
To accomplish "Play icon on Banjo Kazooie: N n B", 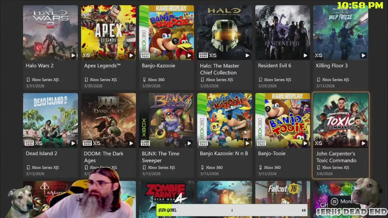I will 247,143.
